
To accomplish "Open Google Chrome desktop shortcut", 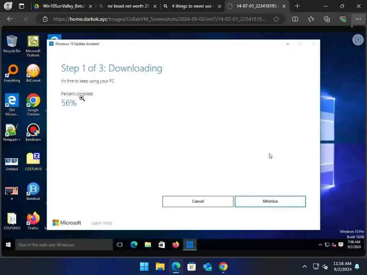I will click(x=33, y=105).
